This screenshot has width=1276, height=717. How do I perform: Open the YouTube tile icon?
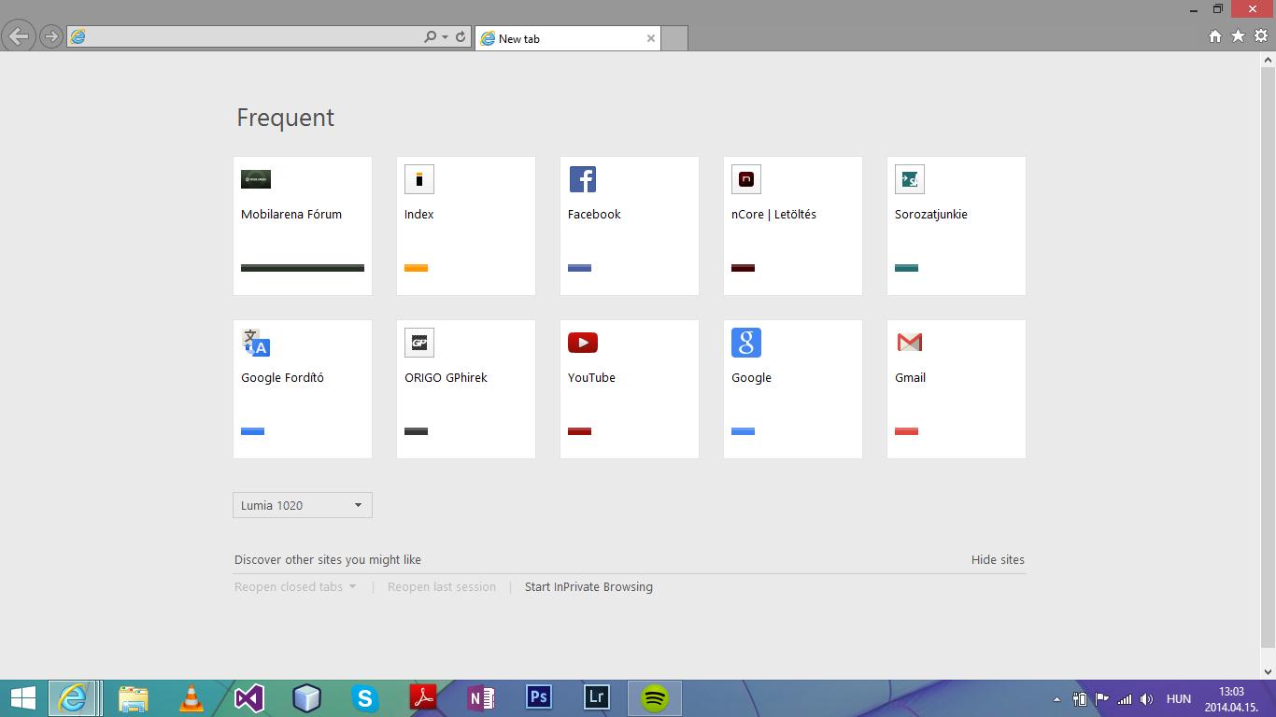tap(583, 343)
